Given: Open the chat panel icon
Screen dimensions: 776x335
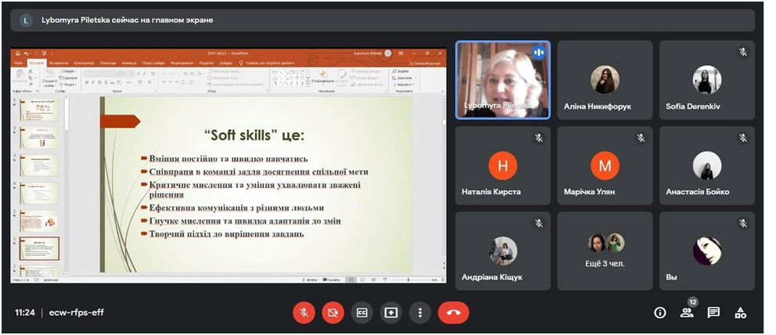Looking at the screenshot, I should 713,312.
